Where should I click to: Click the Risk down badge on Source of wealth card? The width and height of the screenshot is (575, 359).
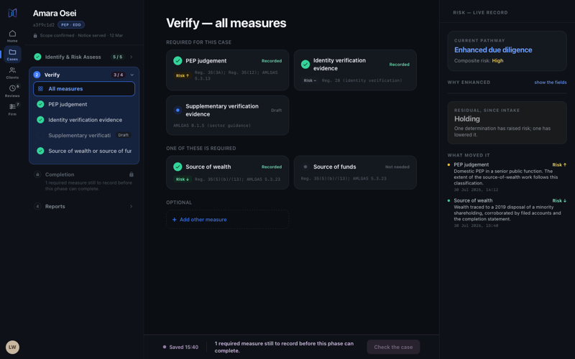coord(183,179)
